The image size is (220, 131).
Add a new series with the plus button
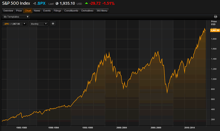point(53,24)
